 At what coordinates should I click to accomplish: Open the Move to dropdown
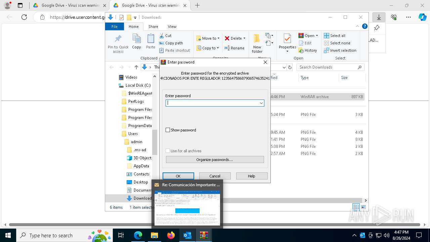(208, 38)
